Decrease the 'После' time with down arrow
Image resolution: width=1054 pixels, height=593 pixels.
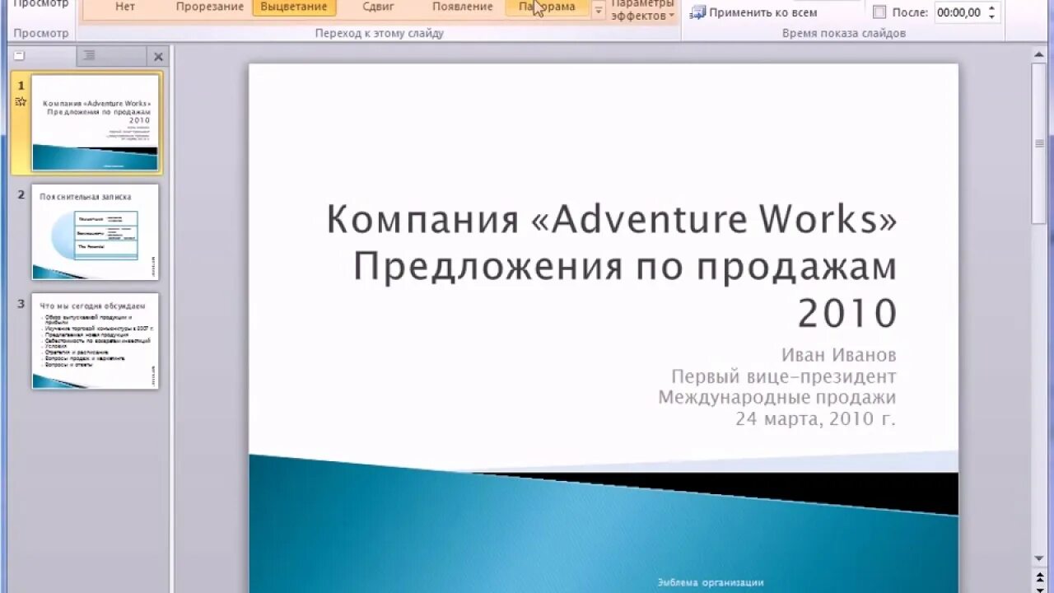(991, 17)
